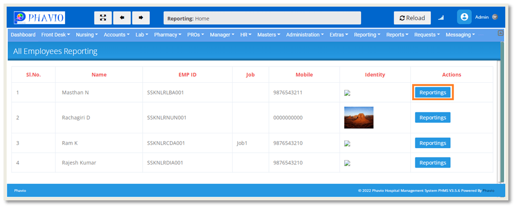Screen dimensions: 516x208
Task: Click the vertical page scrollbar
Action: [501, 112]
